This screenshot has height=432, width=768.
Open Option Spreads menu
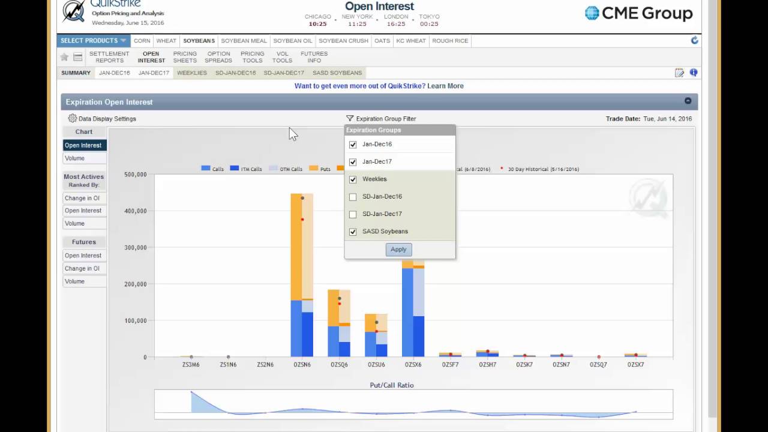218,57
